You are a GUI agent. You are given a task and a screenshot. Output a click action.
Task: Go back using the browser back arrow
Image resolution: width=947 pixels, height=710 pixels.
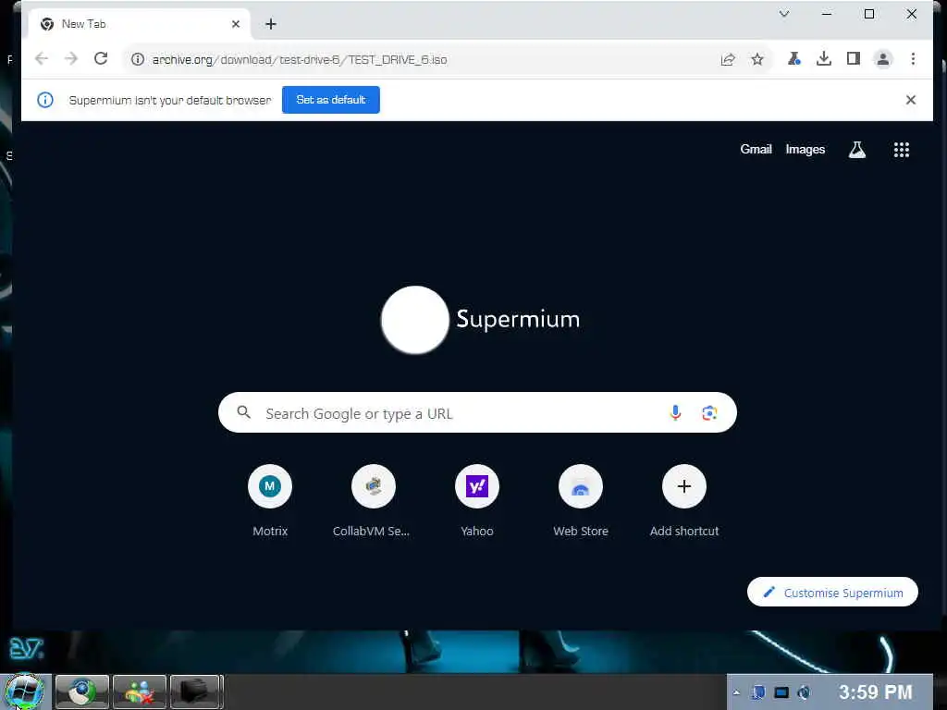pos(41,58)
